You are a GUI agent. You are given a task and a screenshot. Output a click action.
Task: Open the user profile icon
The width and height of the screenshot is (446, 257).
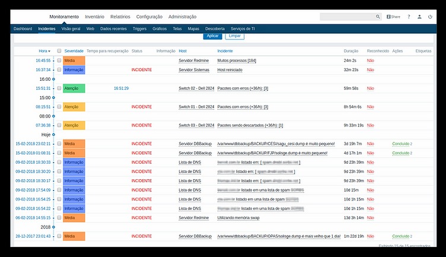pyautogui.click(x=419, y=17)
